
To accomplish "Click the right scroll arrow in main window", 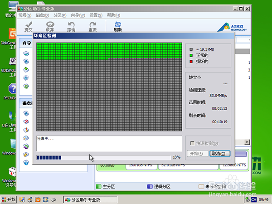I will pyautogui.click(x=247, y=142).
